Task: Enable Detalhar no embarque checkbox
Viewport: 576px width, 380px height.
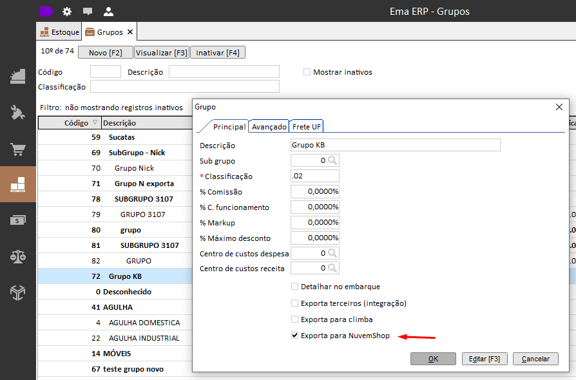Action: (x=294, y=287)
